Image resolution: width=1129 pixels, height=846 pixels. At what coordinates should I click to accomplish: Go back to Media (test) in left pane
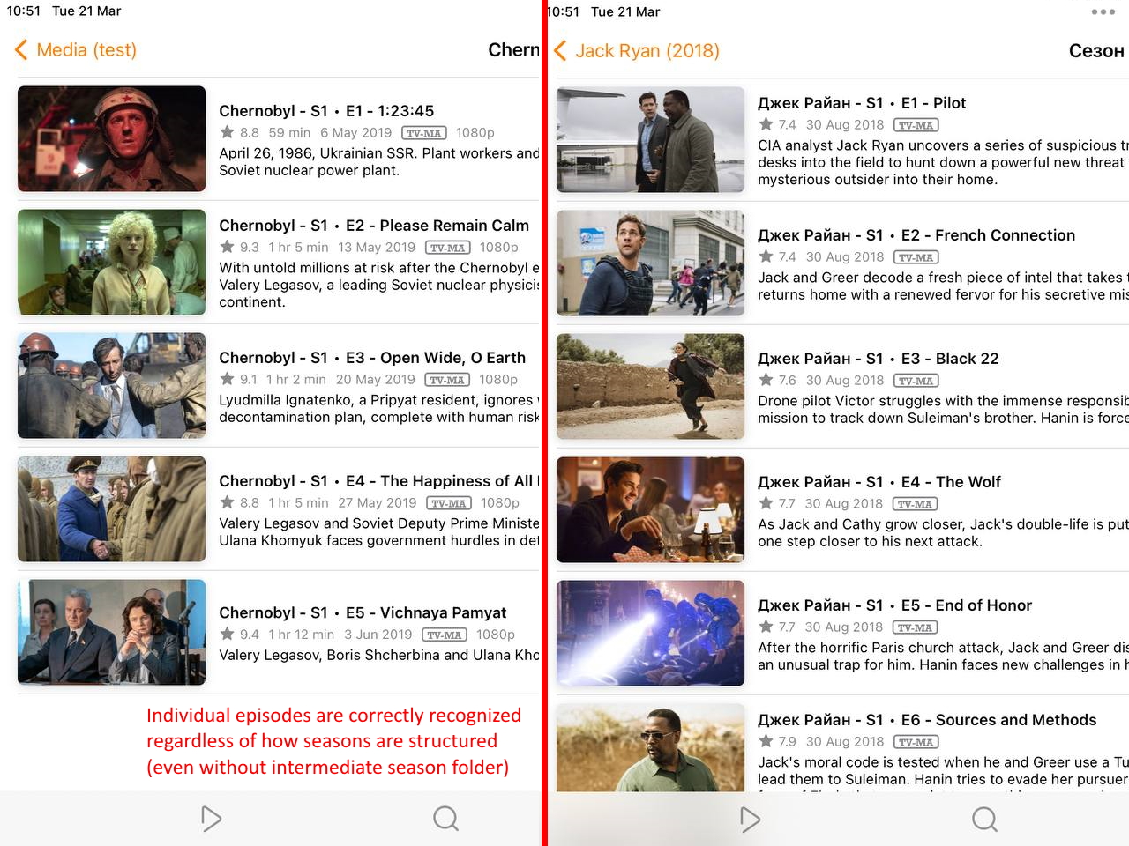click(x=76, y=50)
